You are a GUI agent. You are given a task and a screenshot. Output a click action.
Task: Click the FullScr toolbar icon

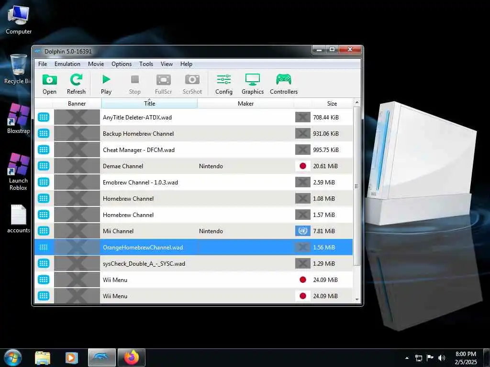pos(164,84)
